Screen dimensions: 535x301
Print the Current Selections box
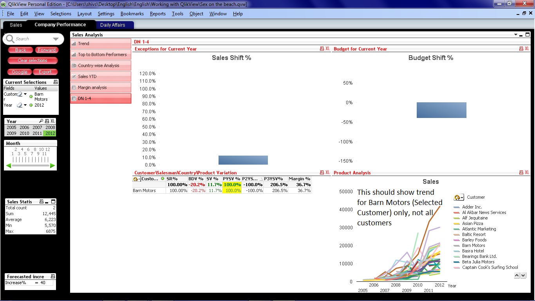(x=56, y=82)
